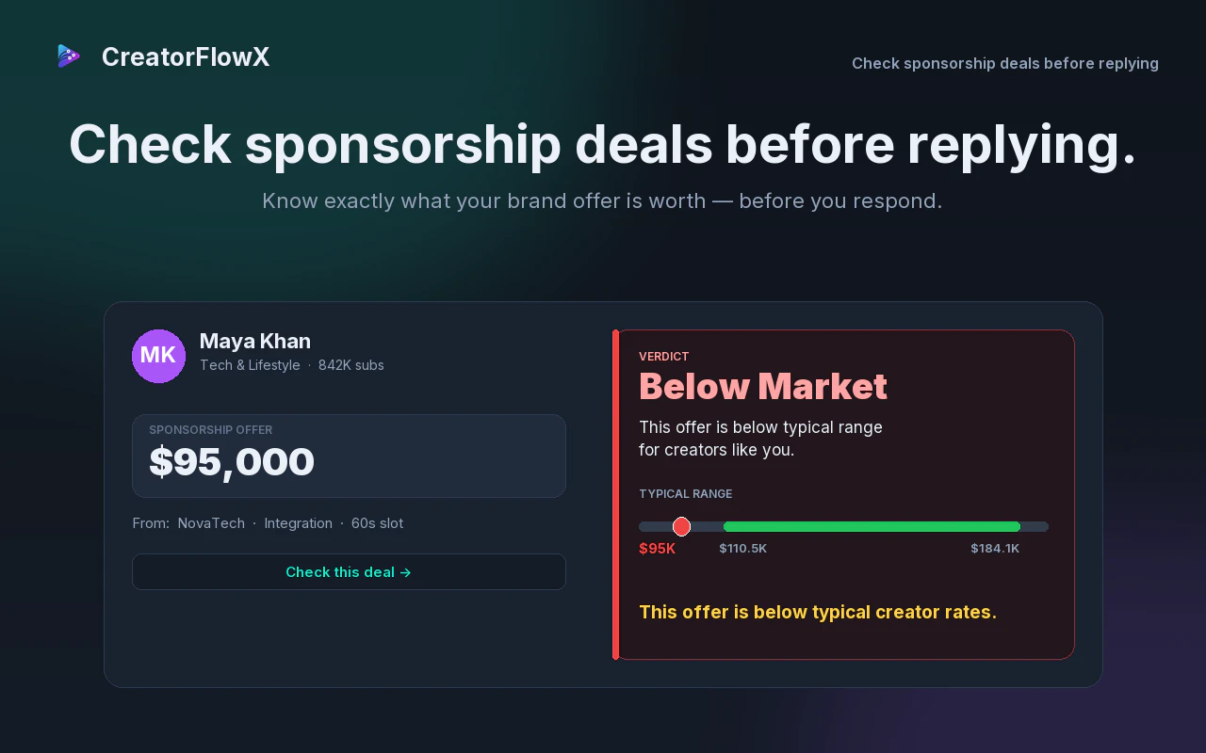Select the Maya Khan creator name
This screenshot has height=753, width=1206.
tap(255, 341)
